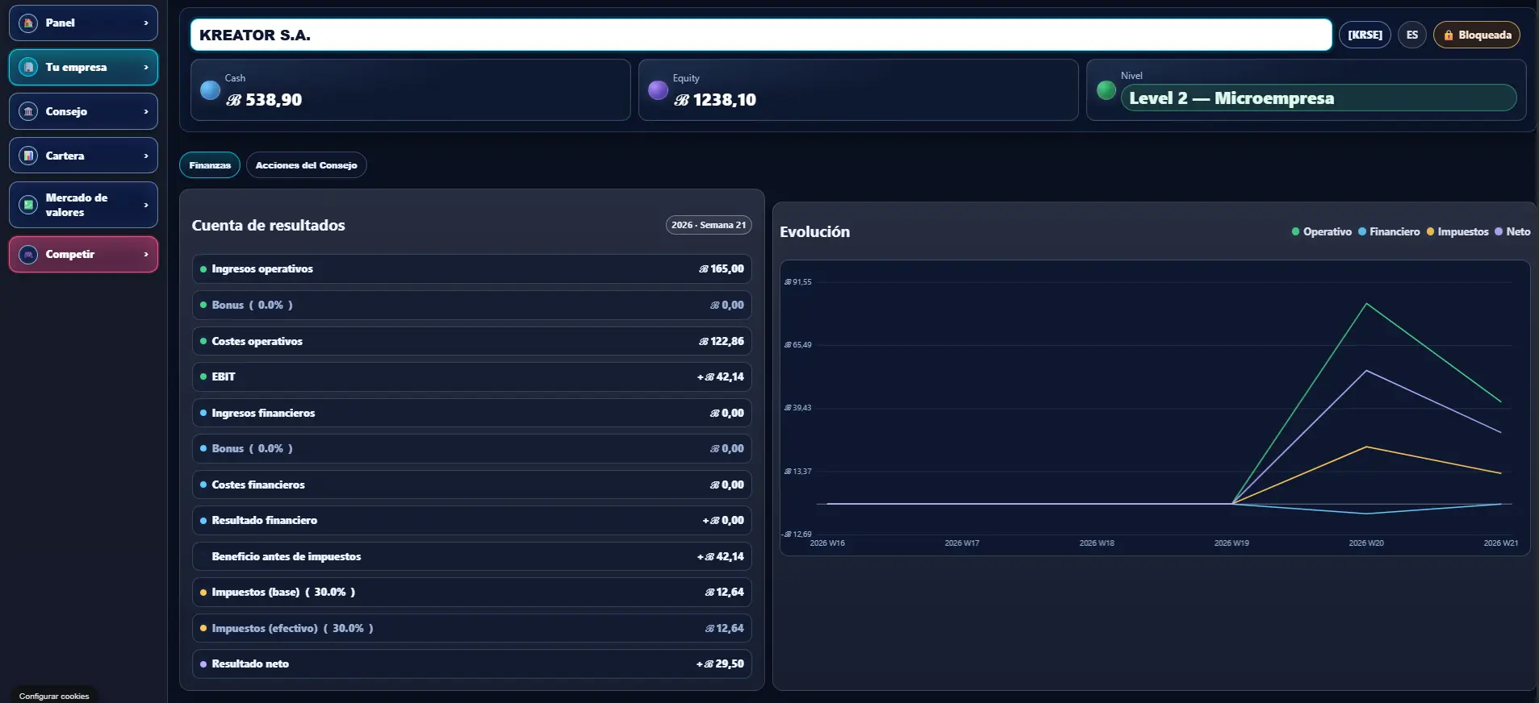
Task: Click the lock icon on Bloqueada
Action: pos(1449,35)
